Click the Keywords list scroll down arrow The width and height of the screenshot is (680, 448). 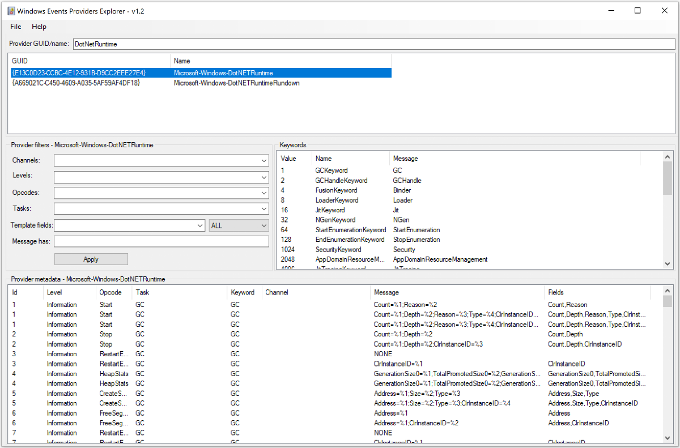(x=667, y=264)
